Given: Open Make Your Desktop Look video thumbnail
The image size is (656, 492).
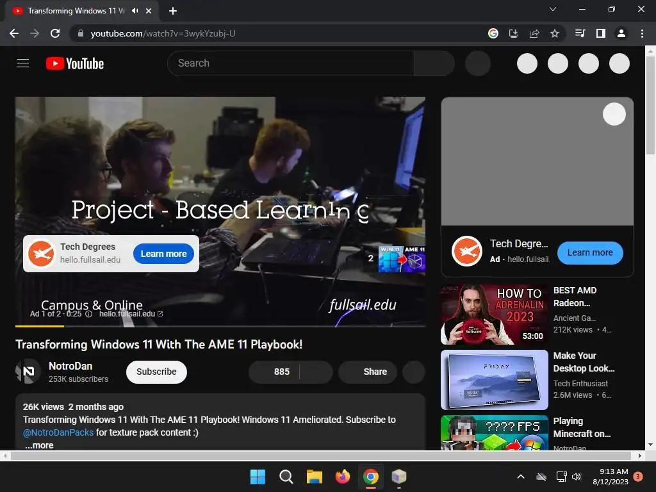Looking at the screenshot, I should pos(494,380).
